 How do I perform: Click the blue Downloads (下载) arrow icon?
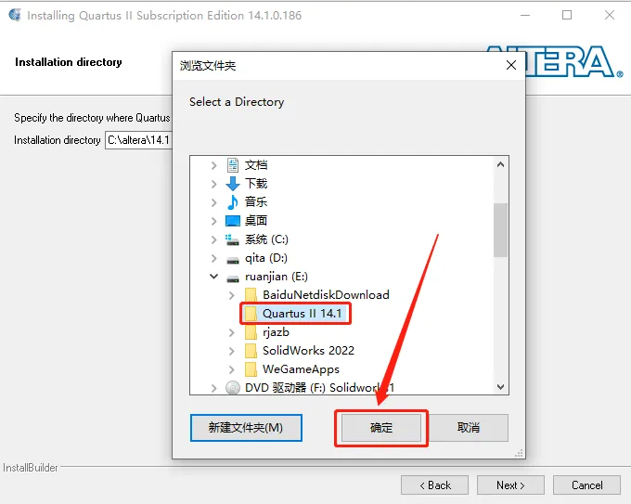[233, 184]
